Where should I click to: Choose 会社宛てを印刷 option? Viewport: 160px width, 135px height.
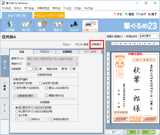coord(49,83)
